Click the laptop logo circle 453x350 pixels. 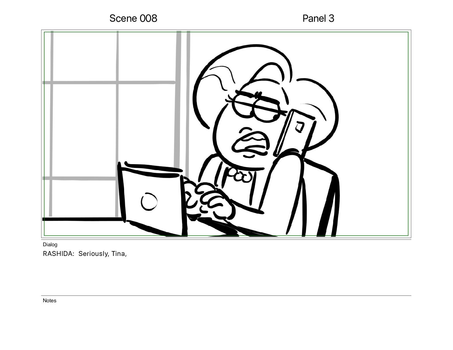coord(149,202)
